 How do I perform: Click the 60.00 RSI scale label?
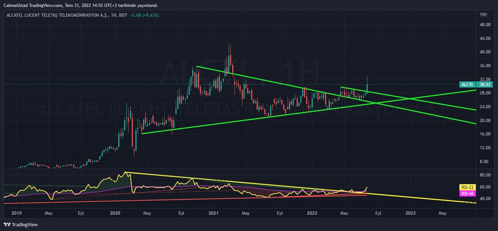[485, 187]
